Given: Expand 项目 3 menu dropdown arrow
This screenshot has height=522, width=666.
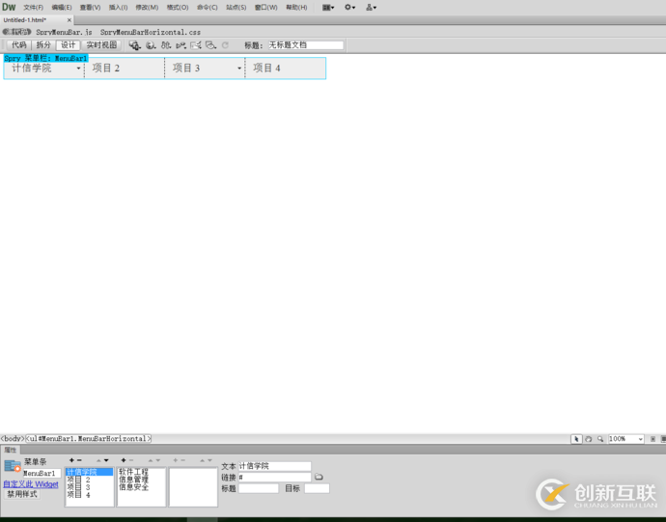Looking at the screenshot, I should click(x=239, y=69).
